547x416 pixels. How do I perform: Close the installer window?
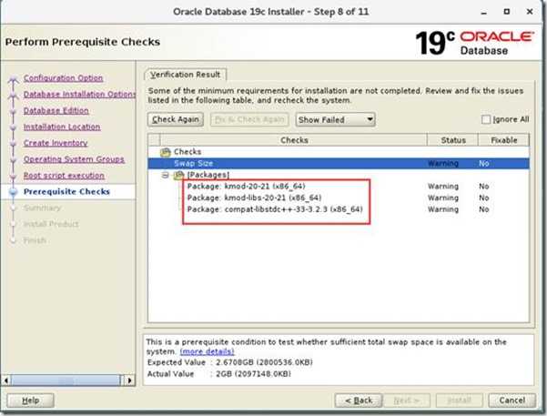point(529,12)
